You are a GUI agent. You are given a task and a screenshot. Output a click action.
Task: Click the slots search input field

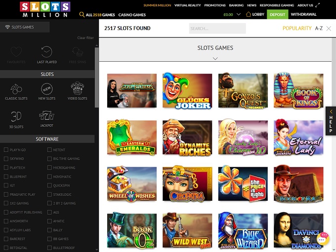click(x=217, y=29)
